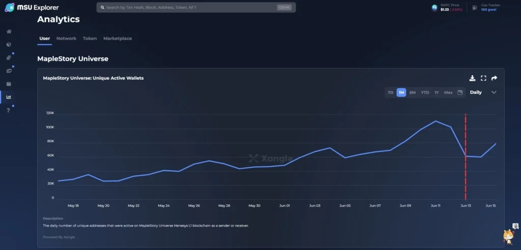Switch to the Marketplace tab
This screenshot has width=521, height=250.
(118, 39)
